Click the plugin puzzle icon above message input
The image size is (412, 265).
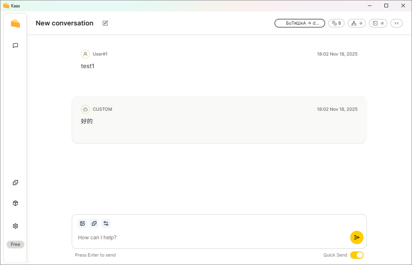[x=94, y=223]
